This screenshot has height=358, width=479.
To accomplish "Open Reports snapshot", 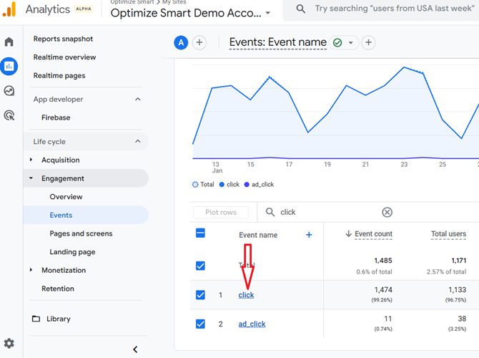I will [x=63, y=39].
